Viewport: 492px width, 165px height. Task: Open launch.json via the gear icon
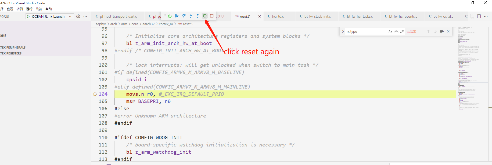(78, 16)
